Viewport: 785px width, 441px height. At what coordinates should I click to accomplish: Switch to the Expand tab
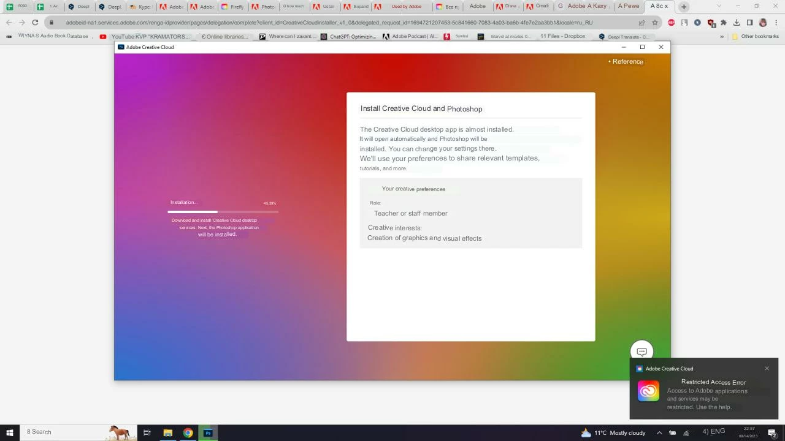(x=356, y=7)
